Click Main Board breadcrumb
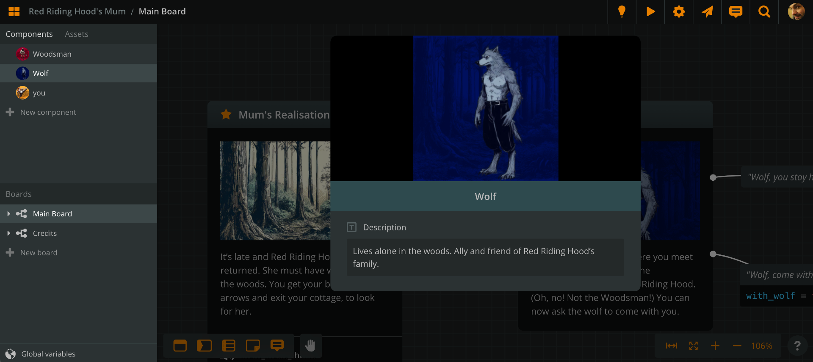813x362 pixels. tap(162, 11)
